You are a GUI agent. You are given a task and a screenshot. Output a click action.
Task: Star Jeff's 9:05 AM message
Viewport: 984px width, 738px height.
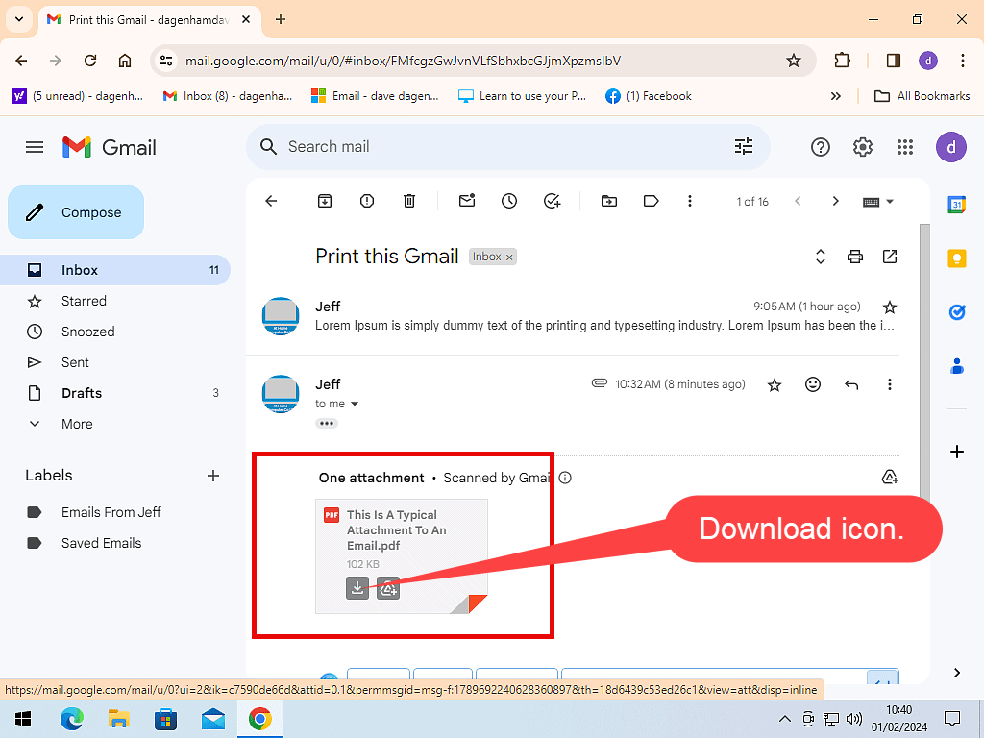click(x=890, y=307)
